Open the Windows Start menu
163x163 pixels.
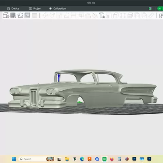point(14,159)
